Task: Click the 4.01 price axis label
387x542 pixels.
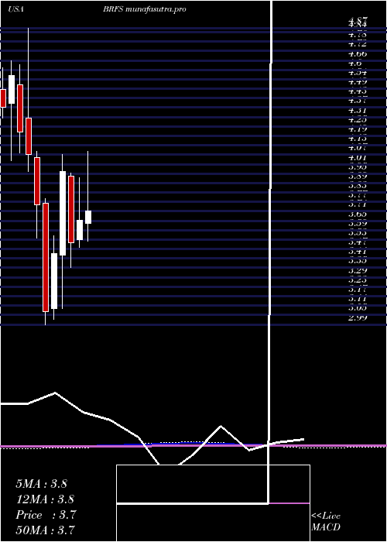Action: (358, 158)
